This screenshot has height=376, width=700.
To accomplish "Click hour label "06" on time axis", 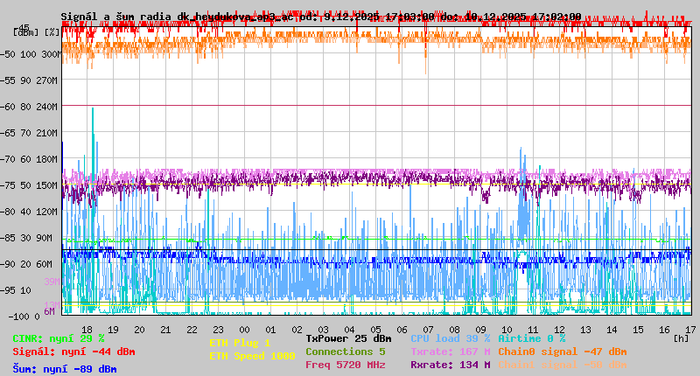I will tap(402, 330).
